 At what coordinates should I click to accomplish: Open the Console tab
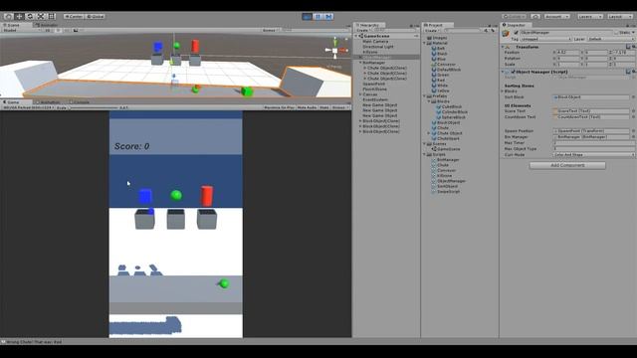coord(80,102)
